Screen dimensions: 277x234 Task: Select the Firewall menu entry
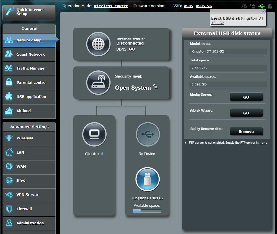pyautogui.click(x=29, y=209)
